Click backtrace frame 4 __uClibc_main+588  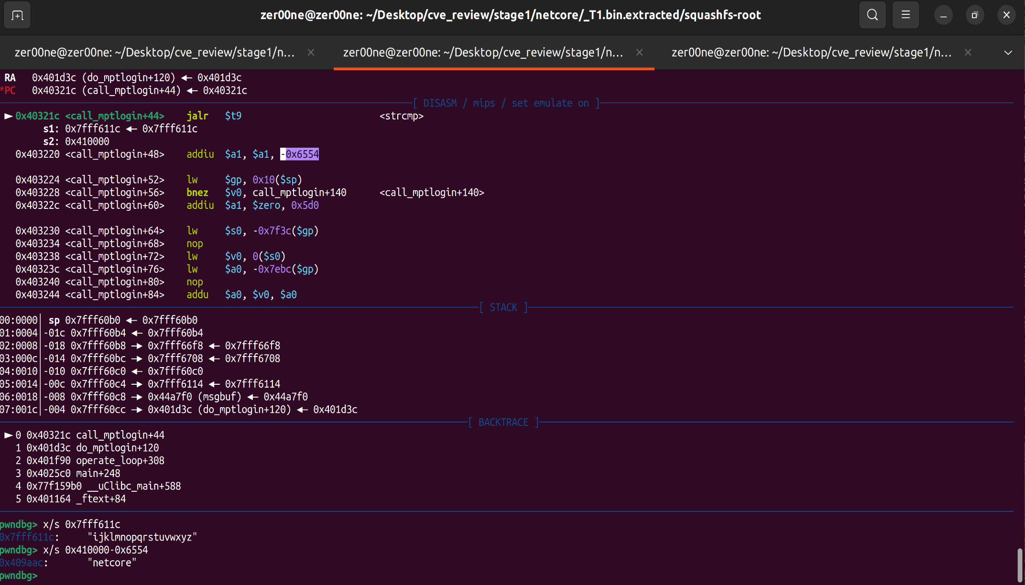tap(98, 487)
